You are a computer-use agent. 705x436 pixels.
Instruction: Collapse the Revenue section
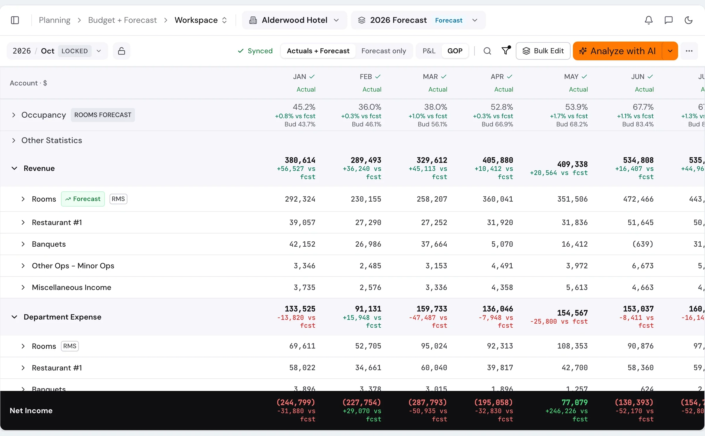coord(14,168)
